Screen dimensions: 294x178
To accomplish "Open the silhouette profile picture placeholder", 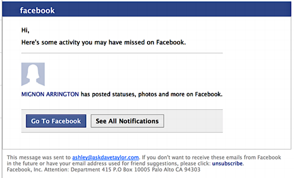I will (33, 74).
